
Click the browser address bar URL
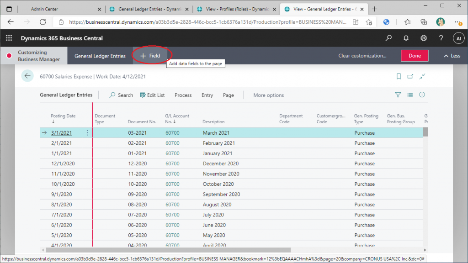coord(207,22)
